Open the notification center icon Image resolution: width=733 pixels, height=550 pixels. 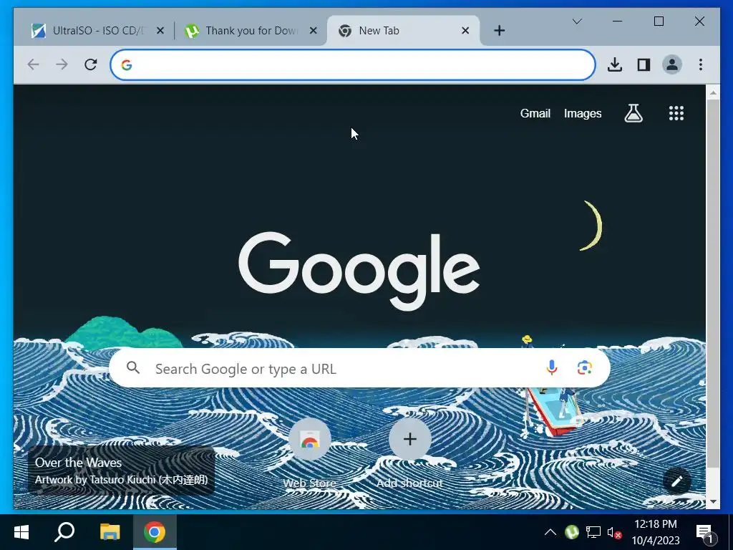tap(705, 533)
